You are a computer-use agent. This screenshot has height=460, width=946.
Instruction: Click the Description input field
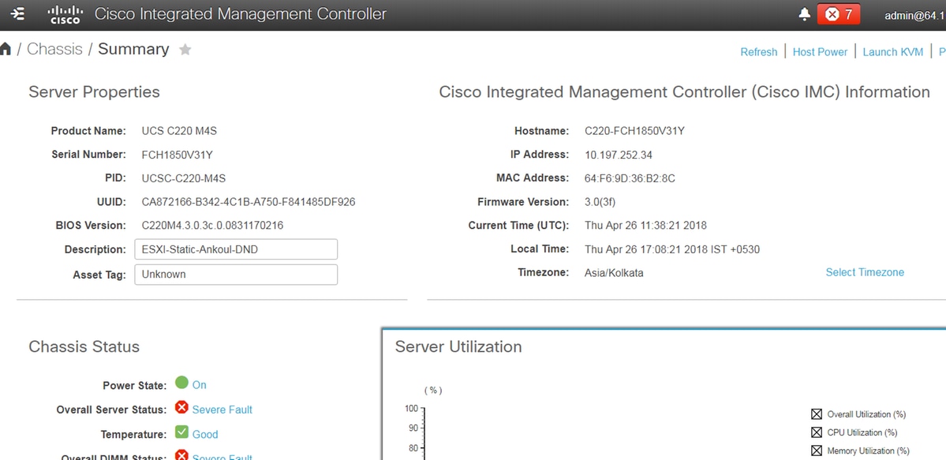coord(236,249)
